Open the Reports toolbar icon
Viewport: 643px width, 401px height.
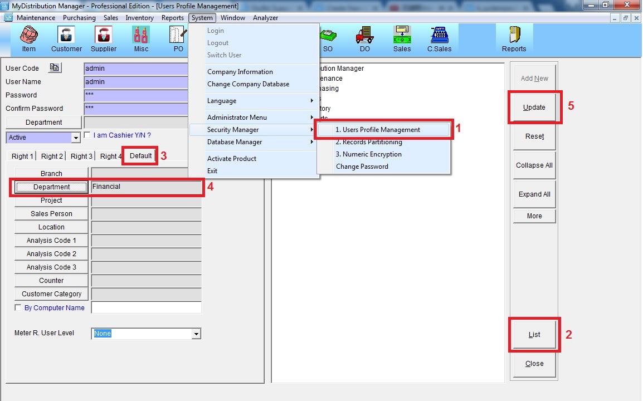pos(514,38)
